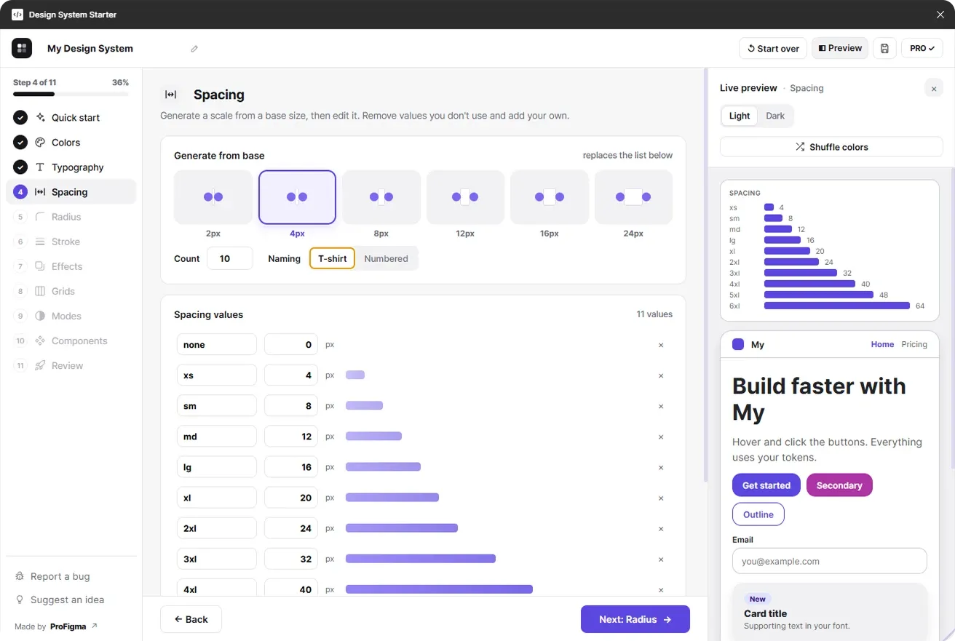Click Get started button in preview
The image size is (955, 641).
point(766,485)
